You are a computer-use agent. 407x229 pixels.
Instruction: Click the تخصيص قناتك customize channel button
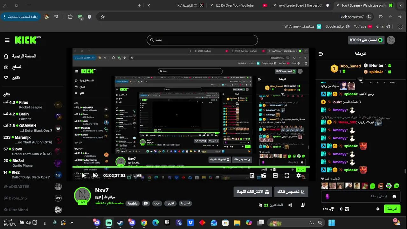pyautogui.click(x=291, y=192)
